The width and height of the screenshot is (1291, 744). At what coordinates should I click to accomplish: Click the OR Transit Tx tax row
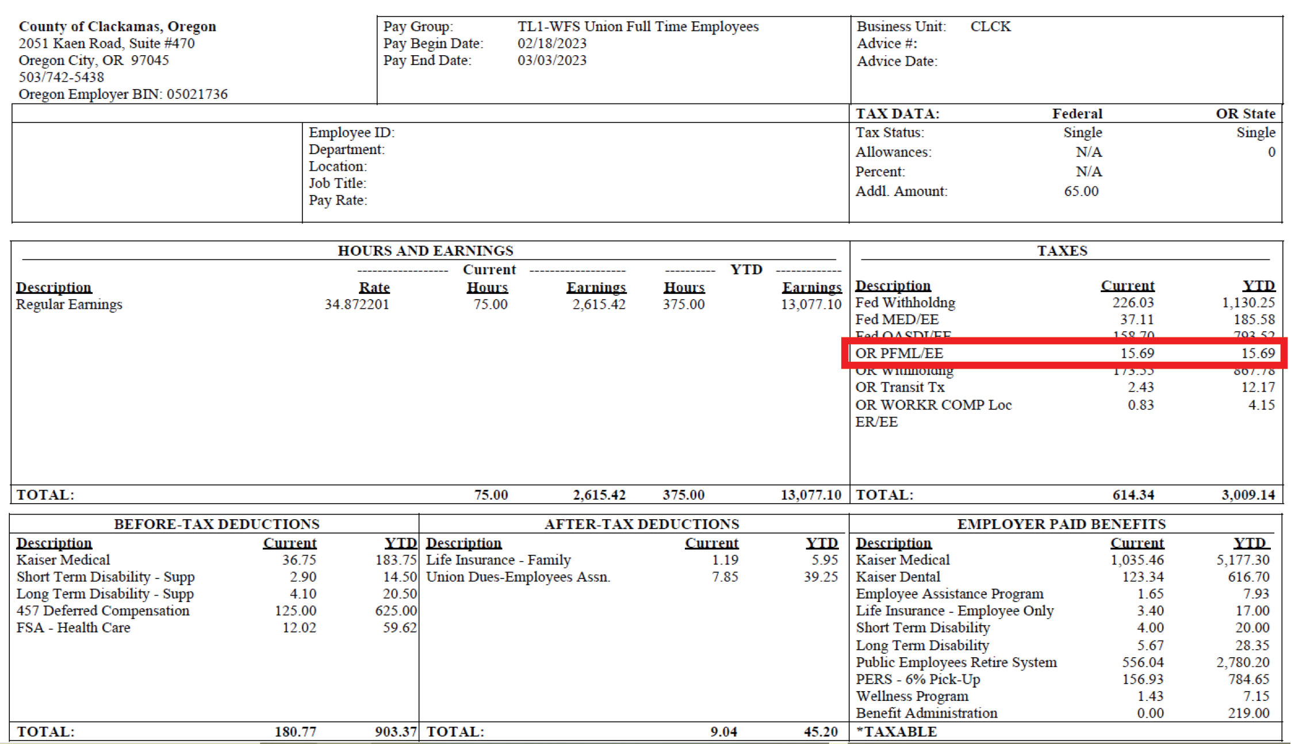point(899,388)
